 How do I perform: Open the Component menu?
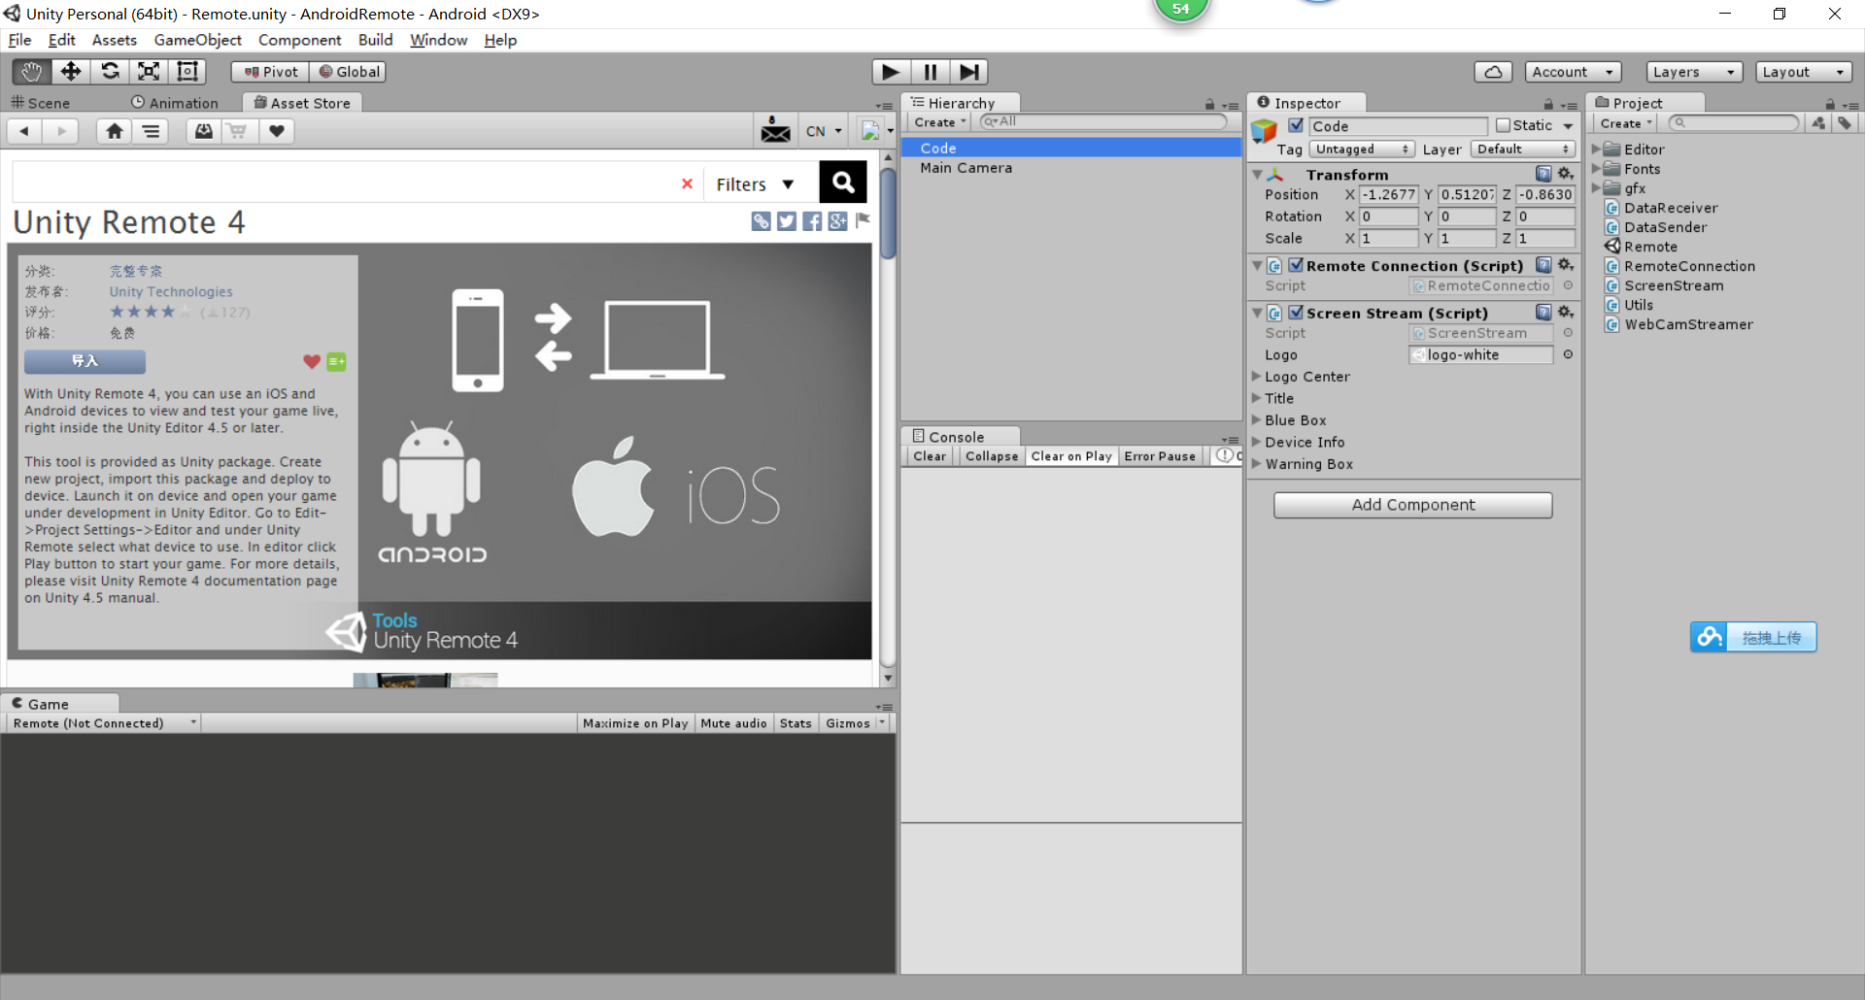tap(299, 40)
